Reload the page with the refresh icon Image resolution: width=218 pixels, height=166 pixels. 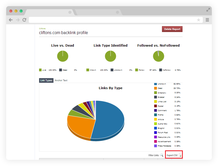pyautogui.click(x=24, y=20)
